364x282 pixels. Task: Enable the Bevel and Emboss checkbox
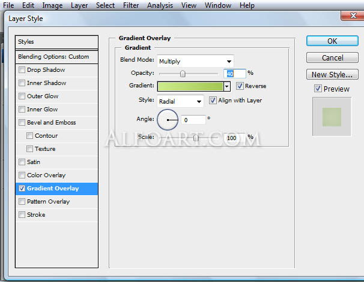coord(22,122)
